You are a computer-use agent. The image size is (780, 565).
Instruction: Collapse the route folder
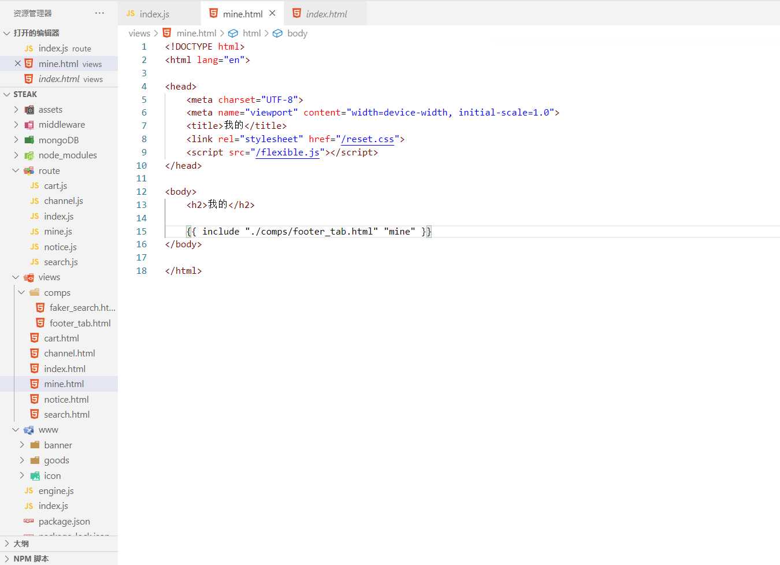(x=16, y=170)
